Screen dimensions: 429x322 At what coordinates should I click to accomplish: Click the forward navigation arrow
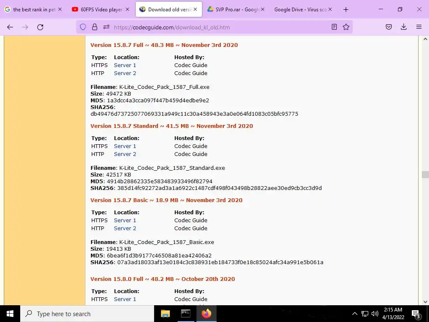pos(25,27)
